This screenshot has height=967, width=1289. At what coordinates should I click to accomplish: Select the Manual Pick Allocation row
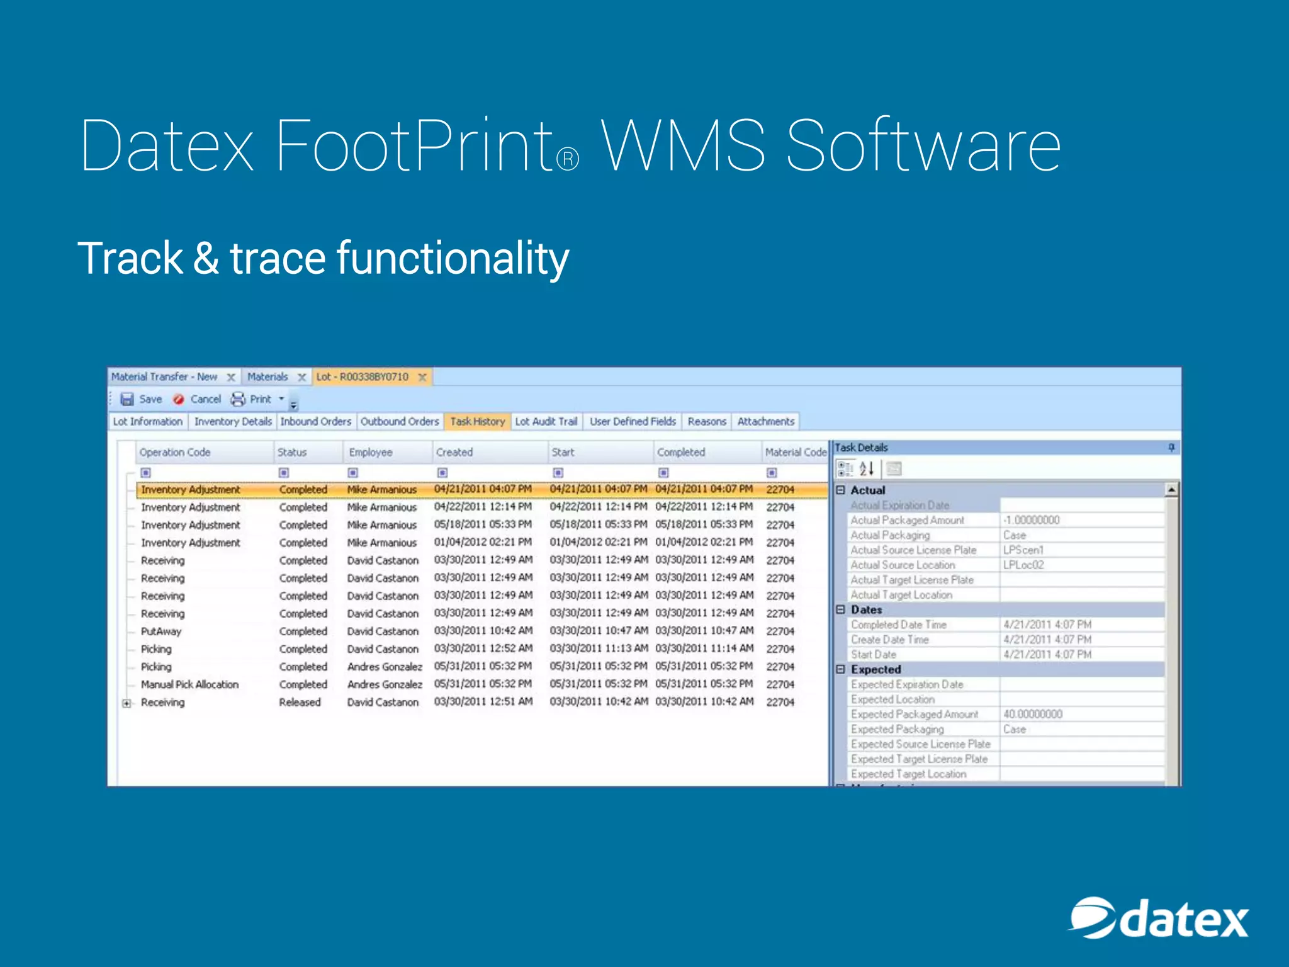click(481, 684)
